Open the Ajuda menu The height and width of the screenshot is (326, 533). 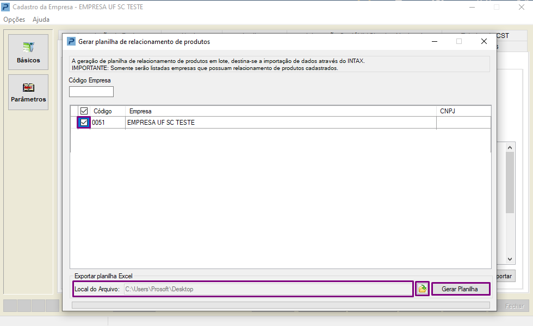click(x=41, y=20)
